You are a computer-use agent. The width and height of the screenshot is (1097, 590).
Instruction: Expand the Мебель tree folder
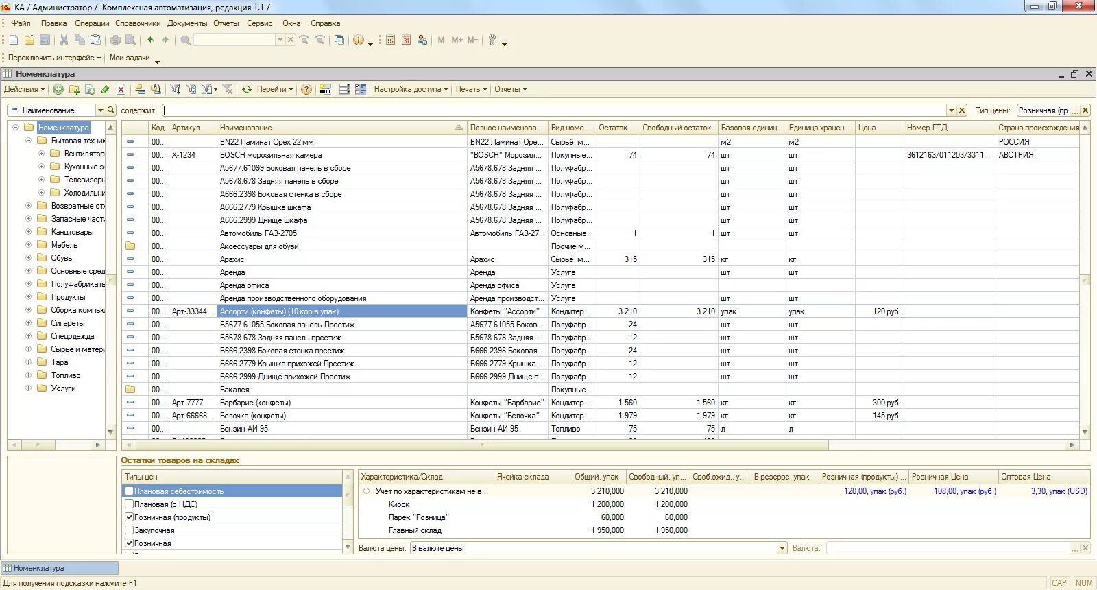pyautogui.click(x=28, y=245)
